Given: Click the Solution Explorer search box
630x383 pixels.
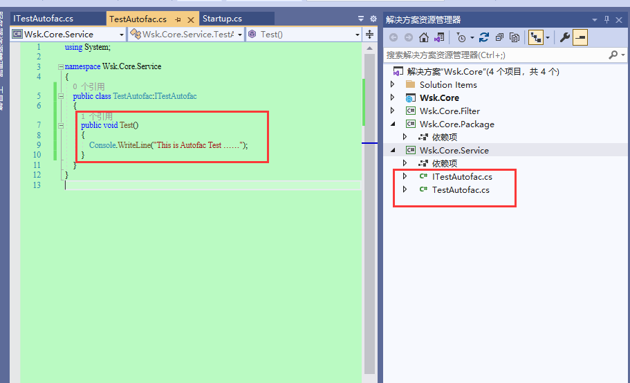Looking at the screenshot, I should coord(497,55).
